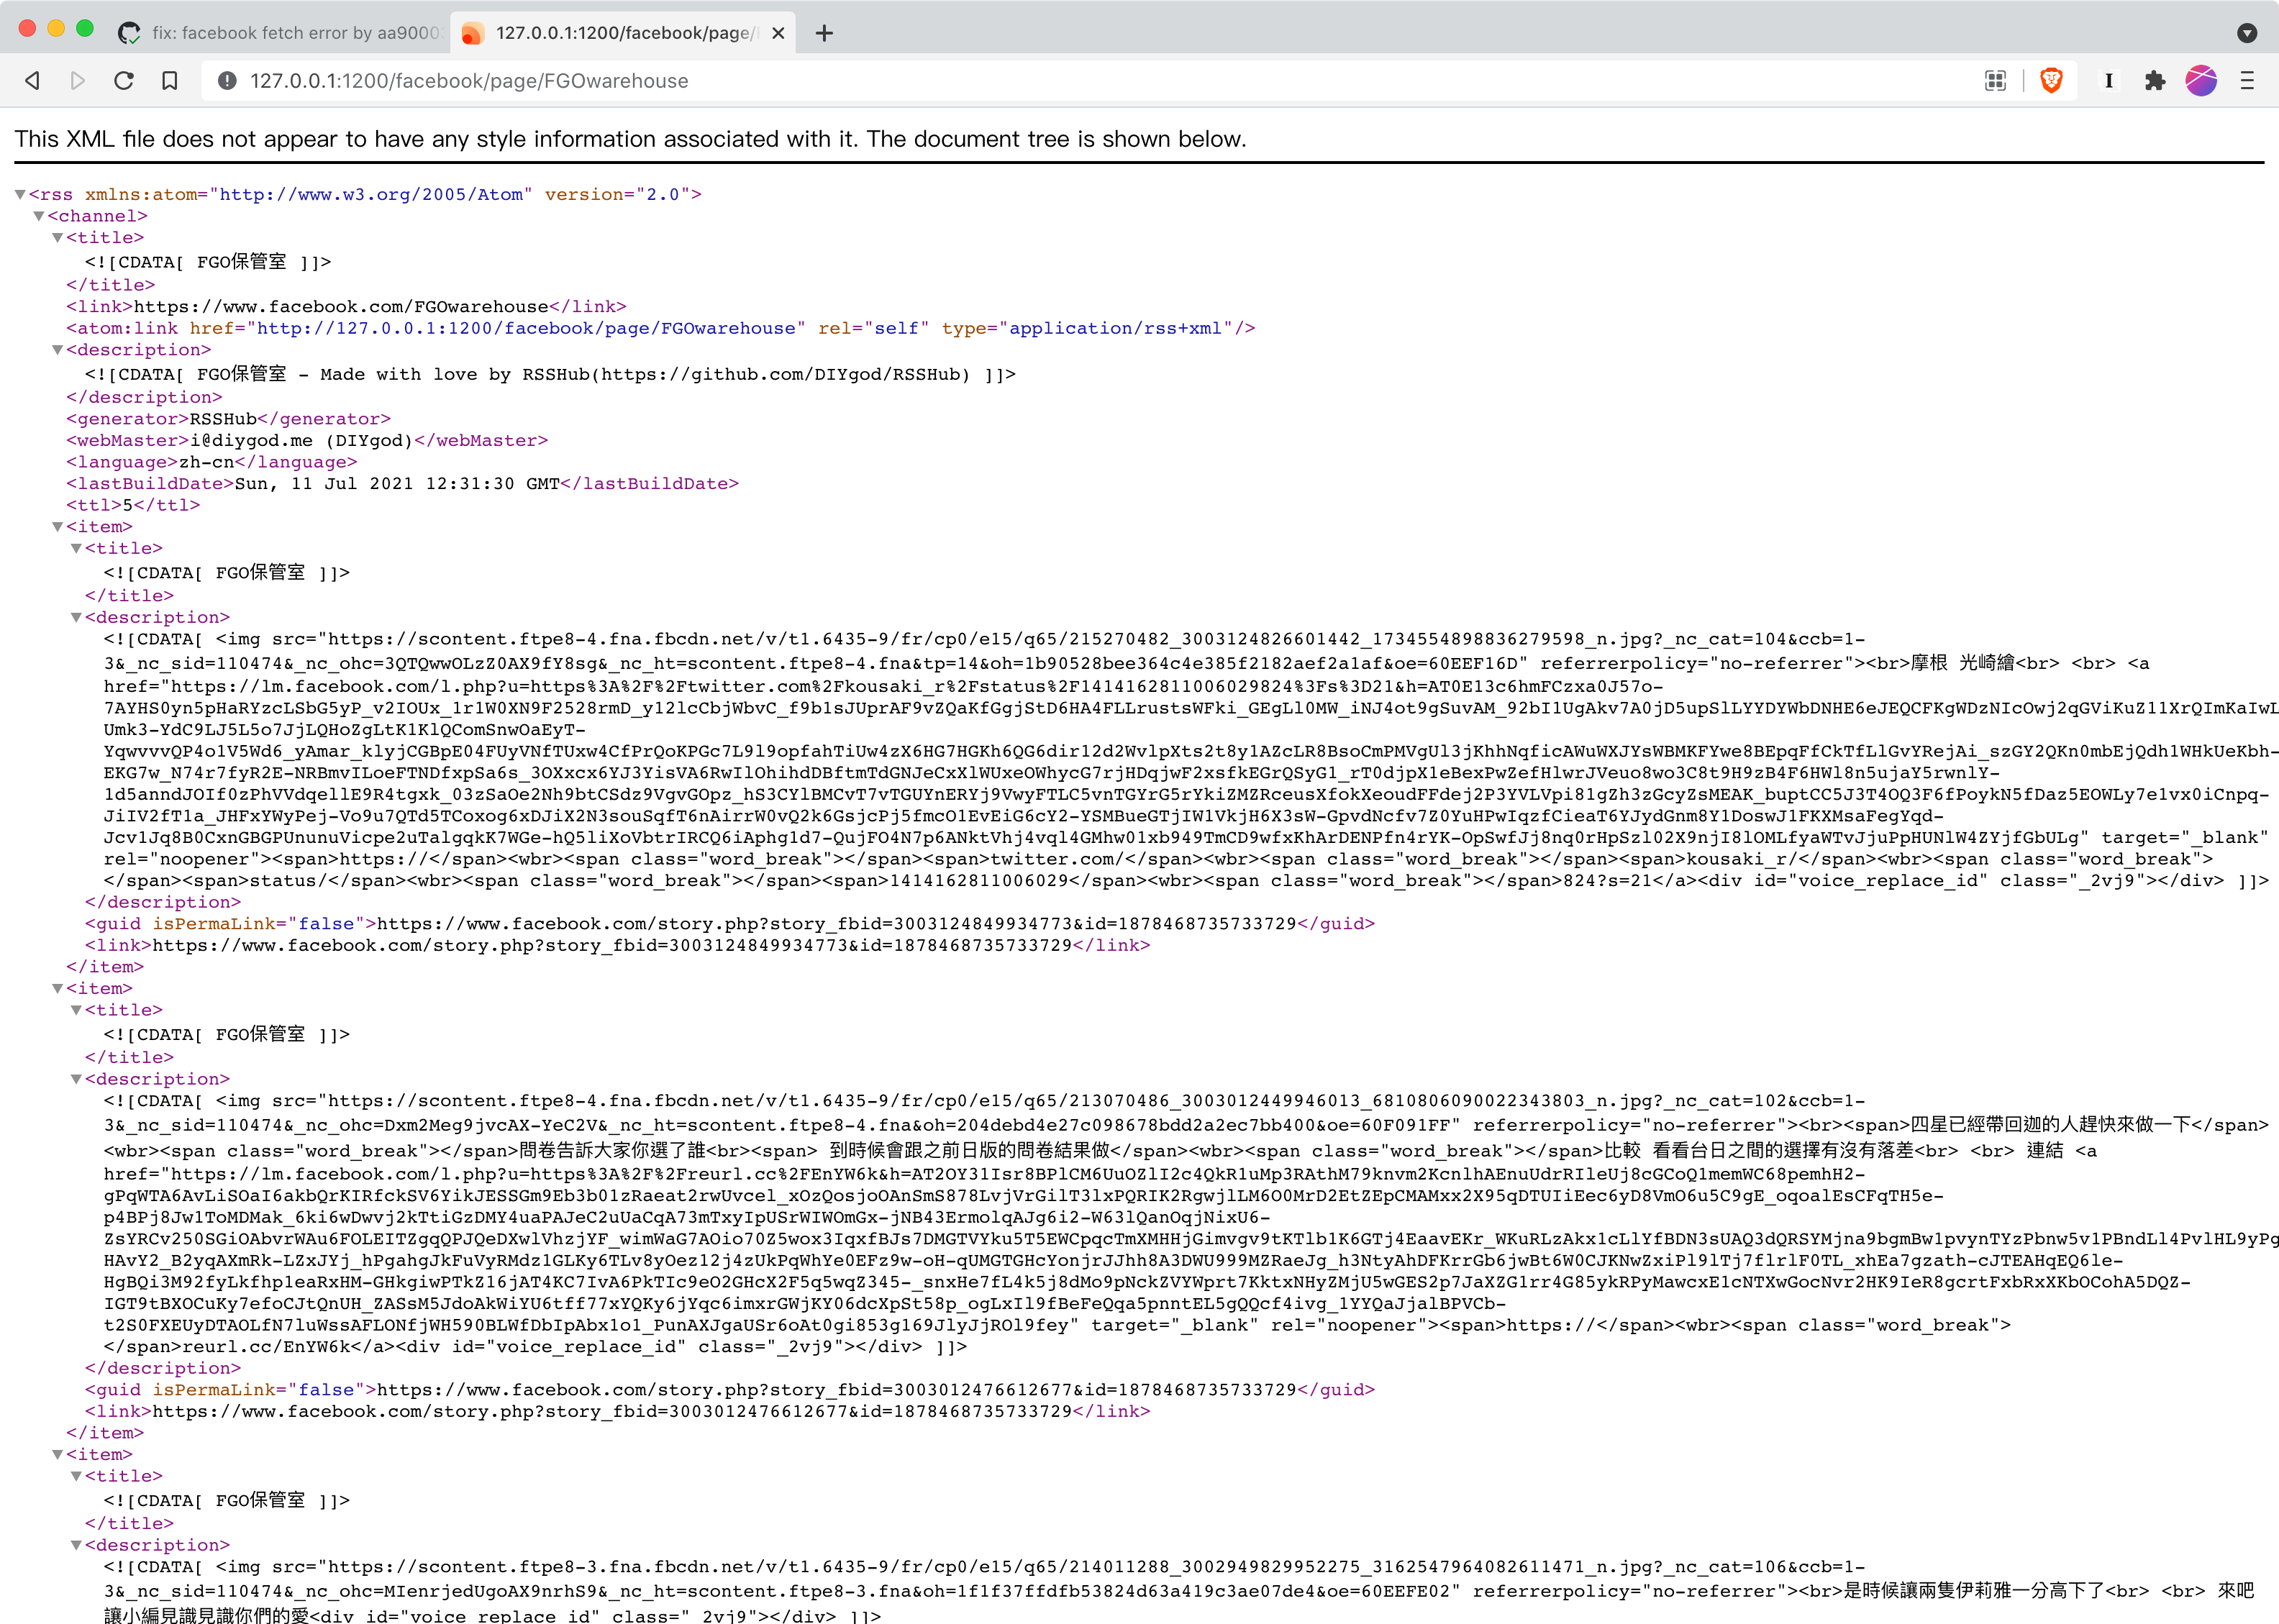Click the webMaster value i@diygod.me
The height and width of the screenshot is (1624, 2279).
[251, 441]
